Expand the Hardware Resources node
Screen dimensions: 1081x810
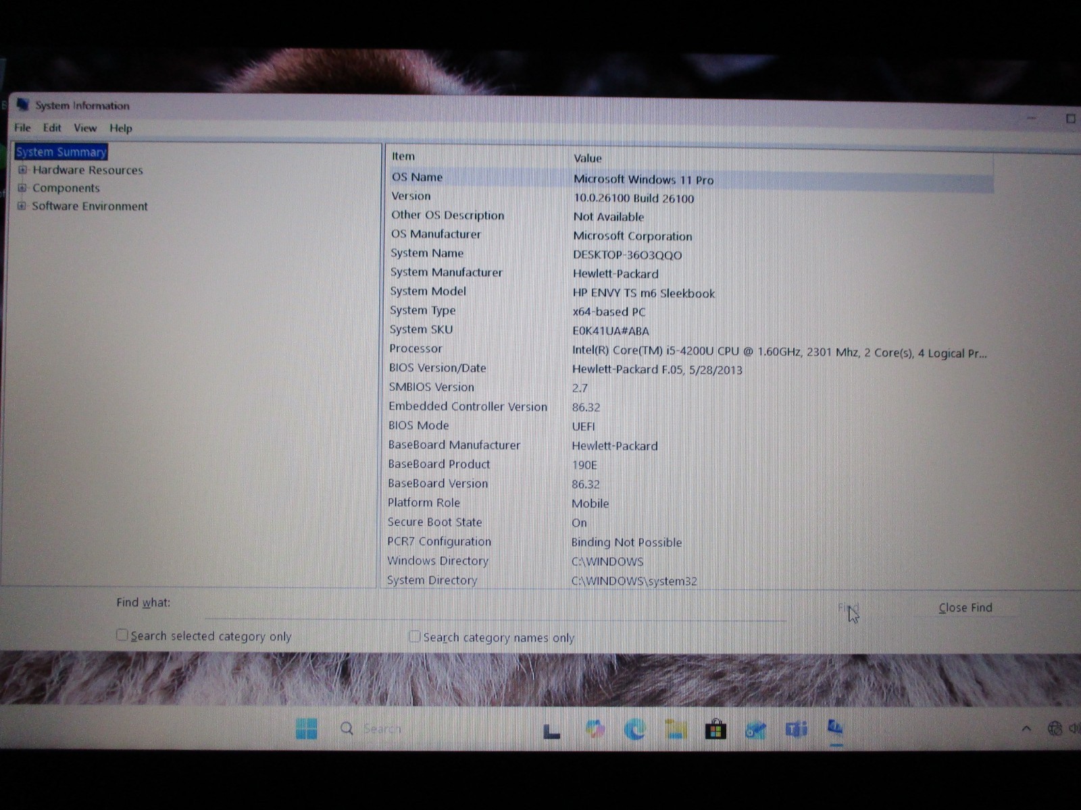[x=22, y=170]
